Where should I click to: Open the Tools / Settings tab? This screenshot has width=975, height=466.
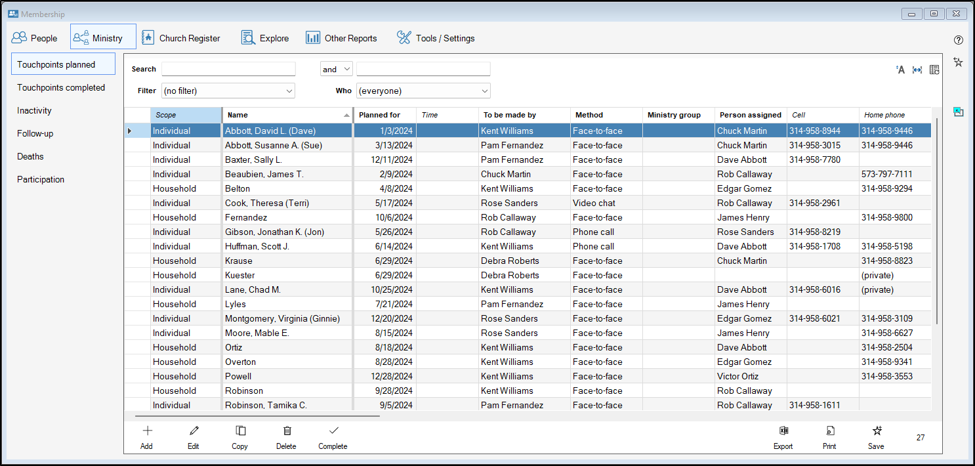436,38
